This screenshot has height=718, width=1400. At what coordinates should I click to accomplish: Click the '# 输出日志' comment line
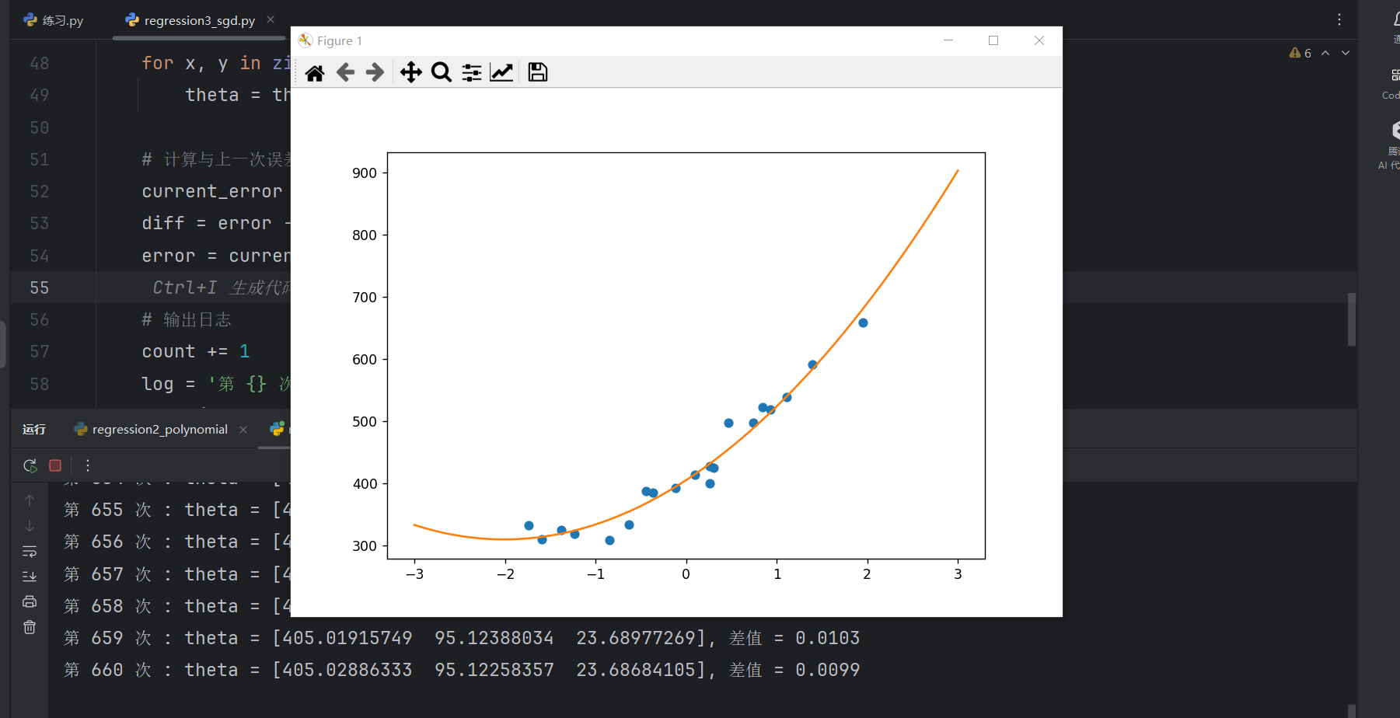(187, 319)
